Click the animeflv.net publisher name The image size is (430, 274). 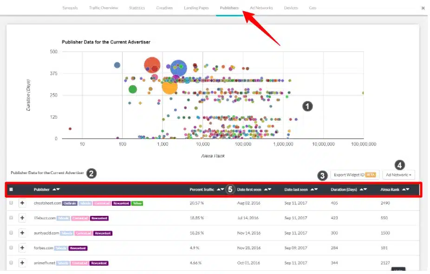(x=45, y=263)
